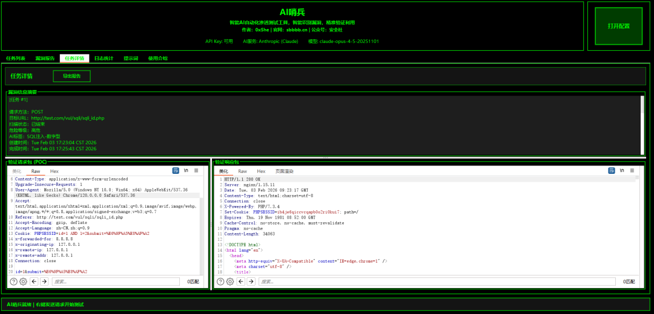Toggle \n non-printable characters in request panel

[x=186, y=171]
